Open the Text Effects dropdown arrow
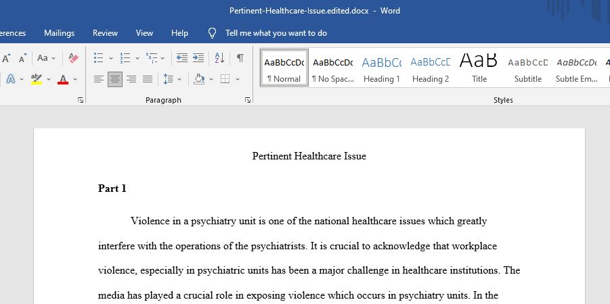 point(22,80)
